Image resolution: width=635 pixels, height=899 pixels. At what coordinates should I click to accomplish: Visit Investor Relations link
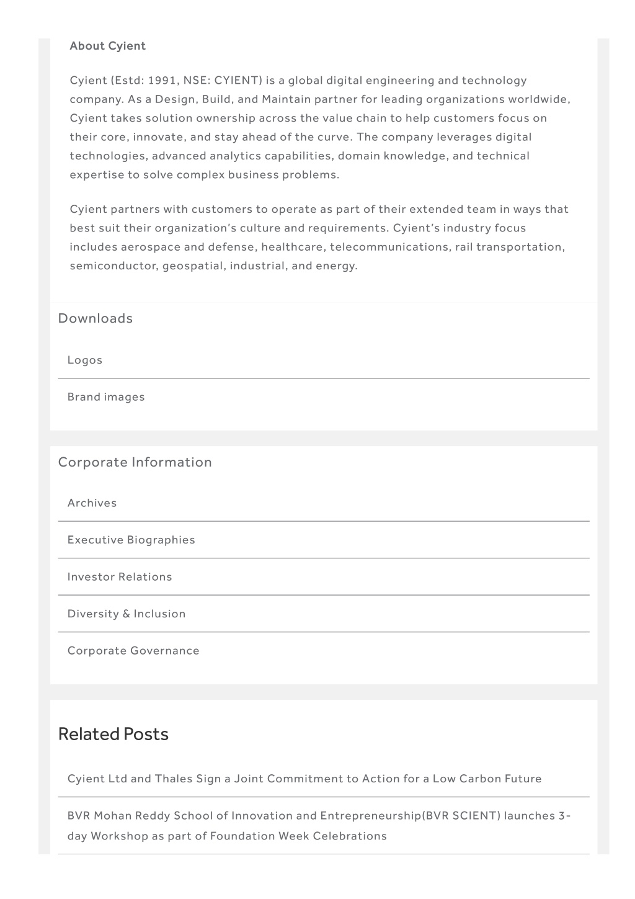click(120, 577)
